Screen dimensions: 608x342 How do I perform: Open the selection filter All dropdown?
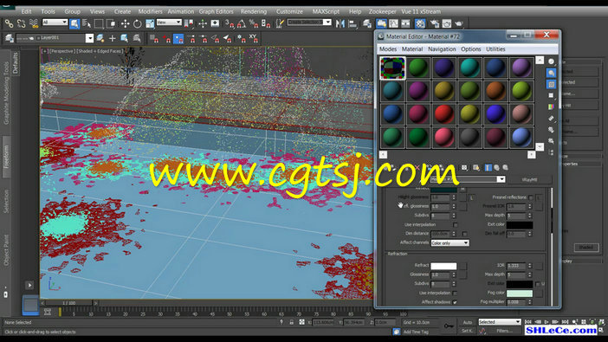55,23
